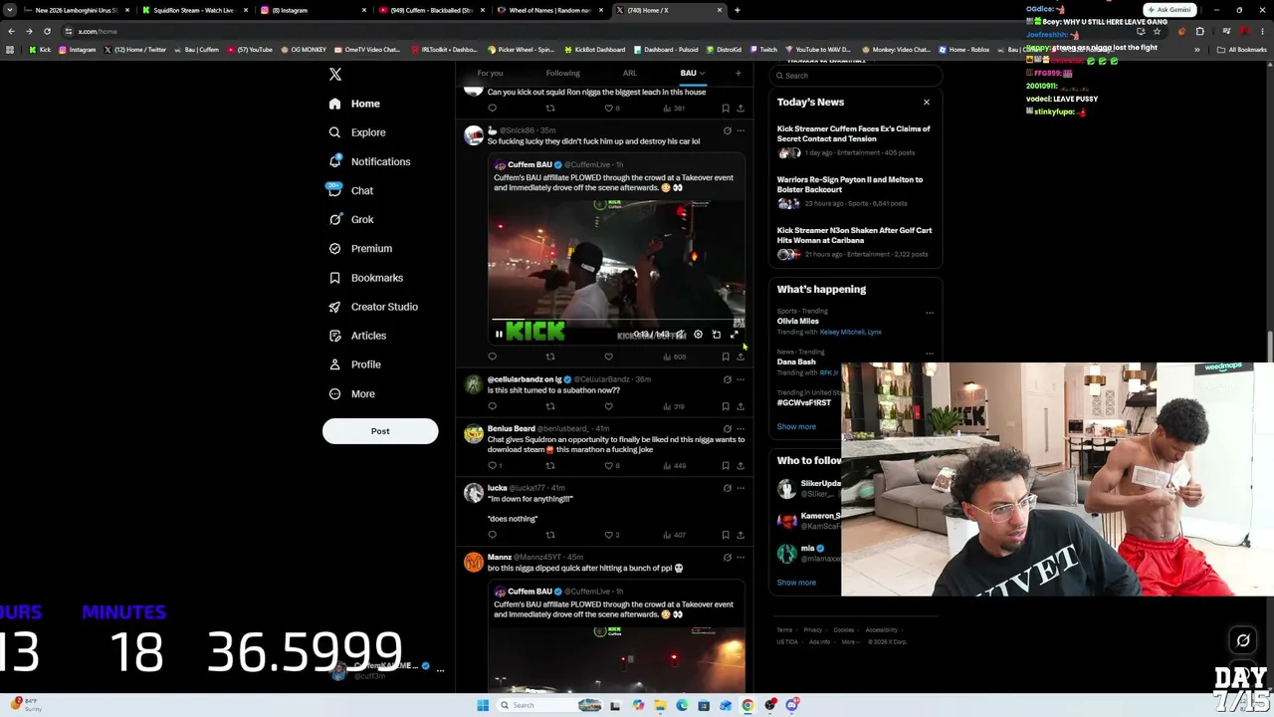1274x717 pixels.
Task: Unmute the video in the player
Action: (680, 335)
